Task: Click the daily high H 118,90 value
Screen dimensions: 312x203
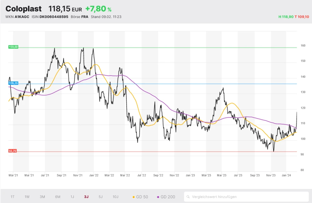Action: (x=286, y=17)
